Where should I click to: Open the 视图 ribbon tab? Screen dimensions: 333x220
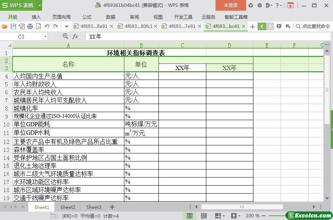point(158,17)
